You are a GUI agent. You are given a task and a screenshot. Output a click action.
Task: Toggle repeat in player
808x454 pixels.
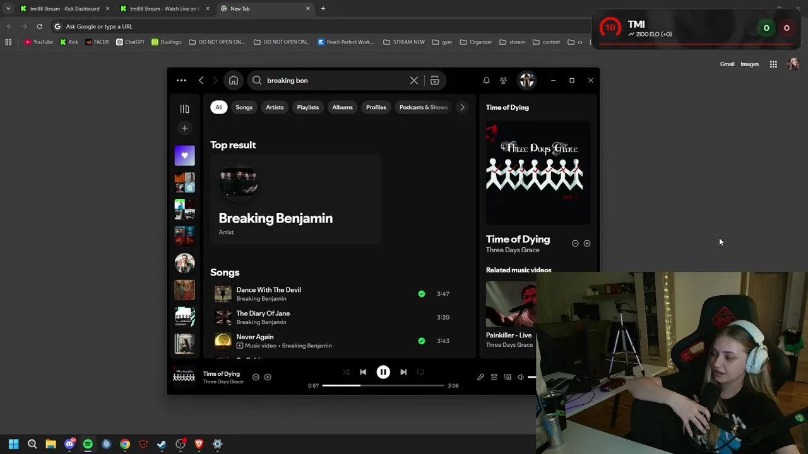click(420, 372)
